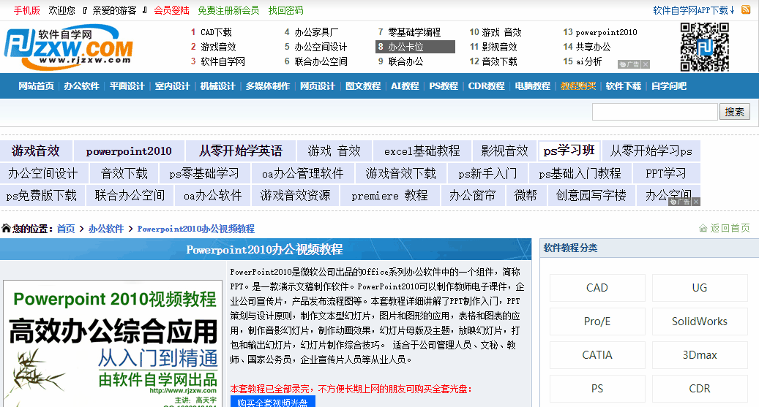This screenshot has height=407, width=759.
Task: Click the QR code image
Action: (704, 47)
